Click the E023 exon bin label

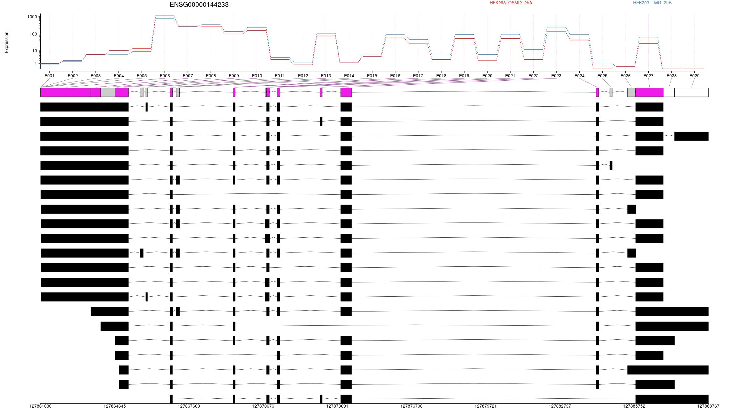coord(556,76)
